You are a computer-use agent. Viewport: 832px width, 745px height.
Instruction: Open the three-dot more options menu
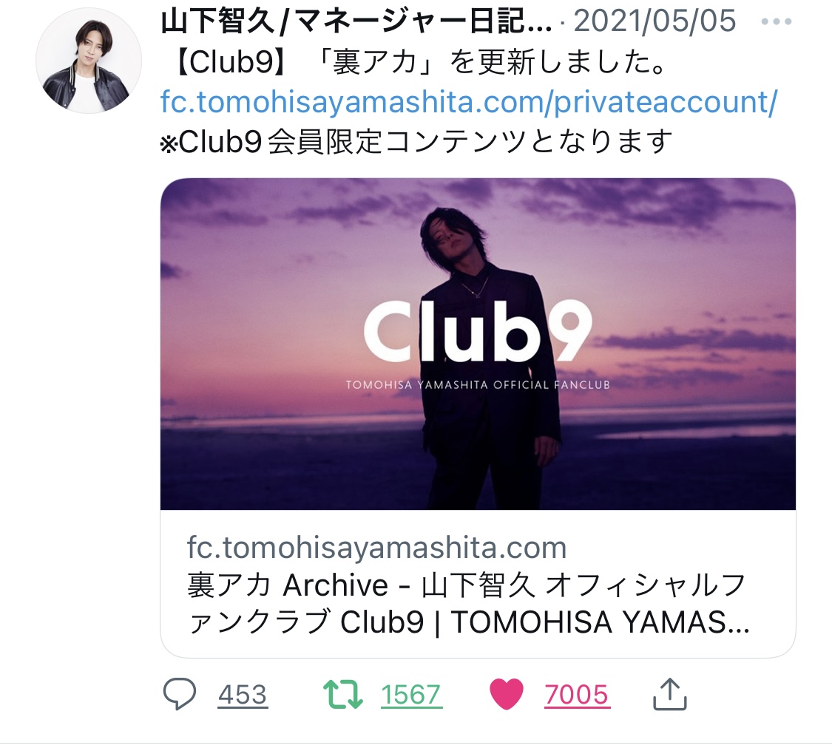[x=777, y=21]
